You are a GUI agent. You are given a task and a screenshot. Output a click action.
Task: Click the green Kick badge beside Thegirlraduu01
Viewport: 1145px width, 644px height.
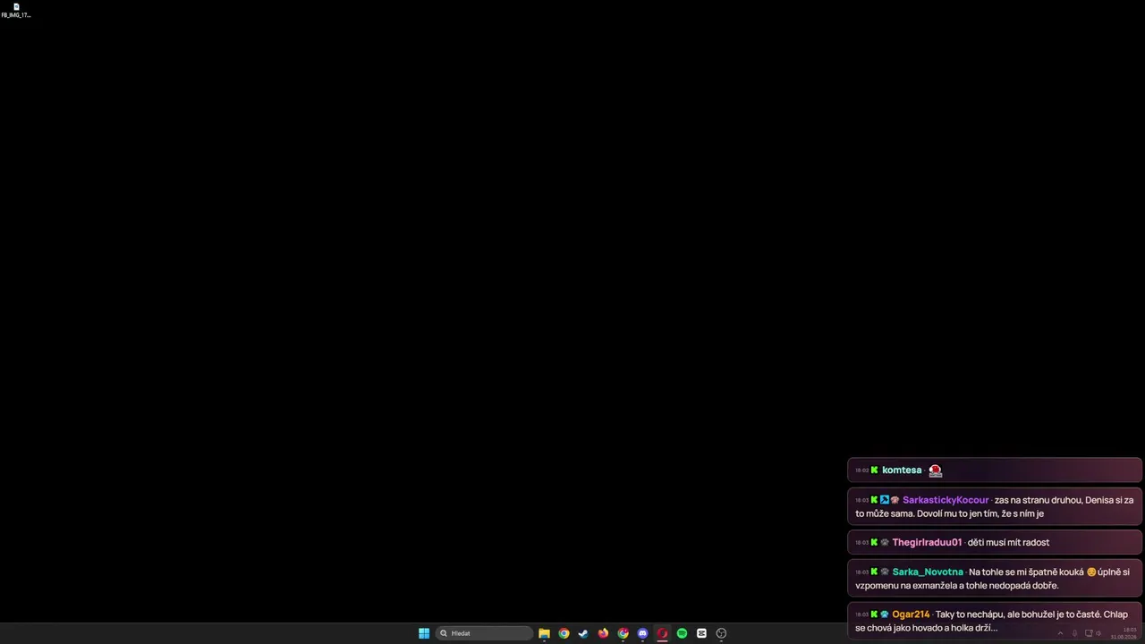coord(874,543)
